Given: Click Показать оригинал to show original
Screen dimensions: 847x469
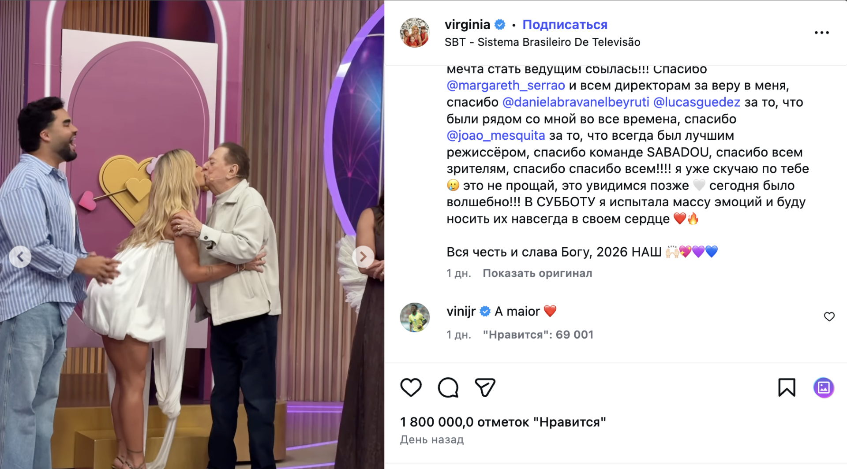Looking at the screenshot, I should 537,273.
